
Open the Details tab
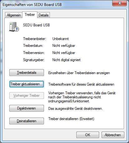pos(44,15)
